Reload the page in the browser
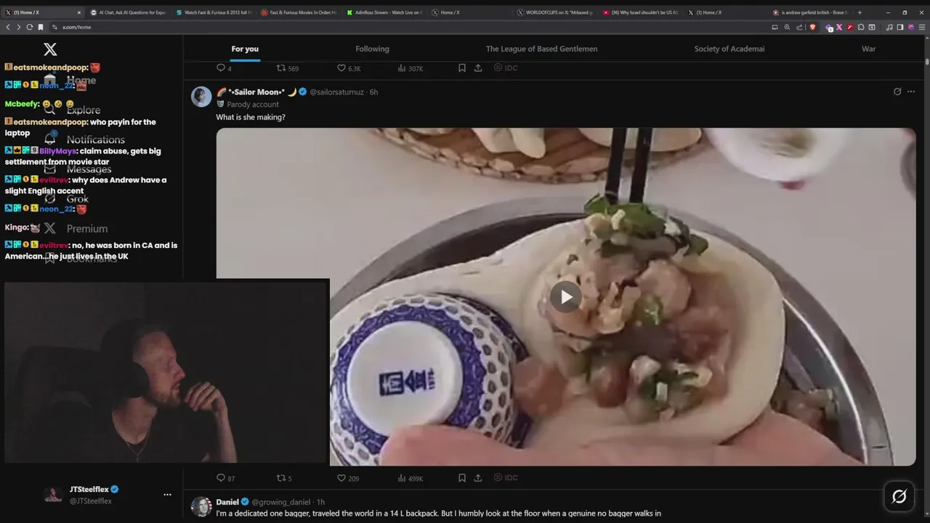This screenshot has width=930, height=523. (x=29, y=27)
